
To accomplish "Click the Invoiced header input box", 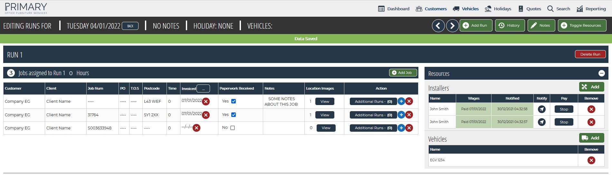I will click(203, 89).
